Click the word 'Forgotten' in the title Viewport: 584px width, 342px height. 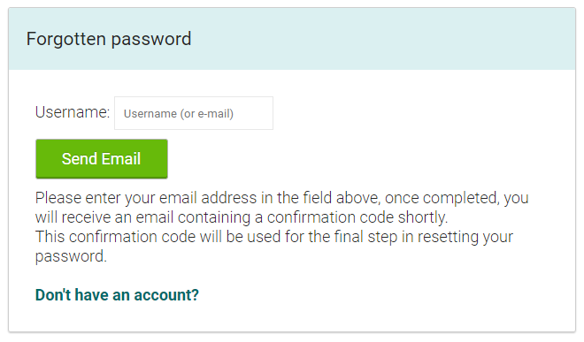(66, 39)
